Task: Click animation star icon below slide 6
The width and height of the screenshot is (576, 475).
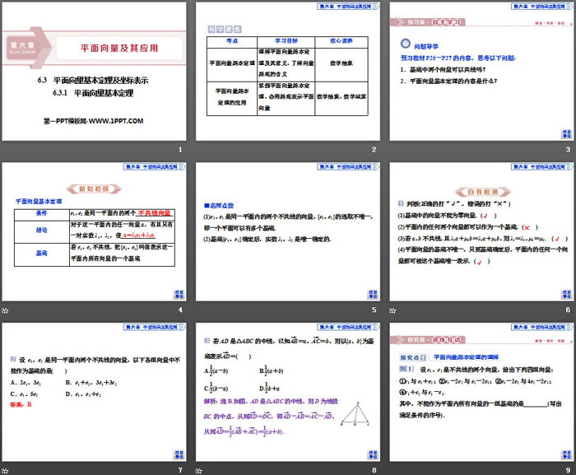Action: [x=393, y=310]
